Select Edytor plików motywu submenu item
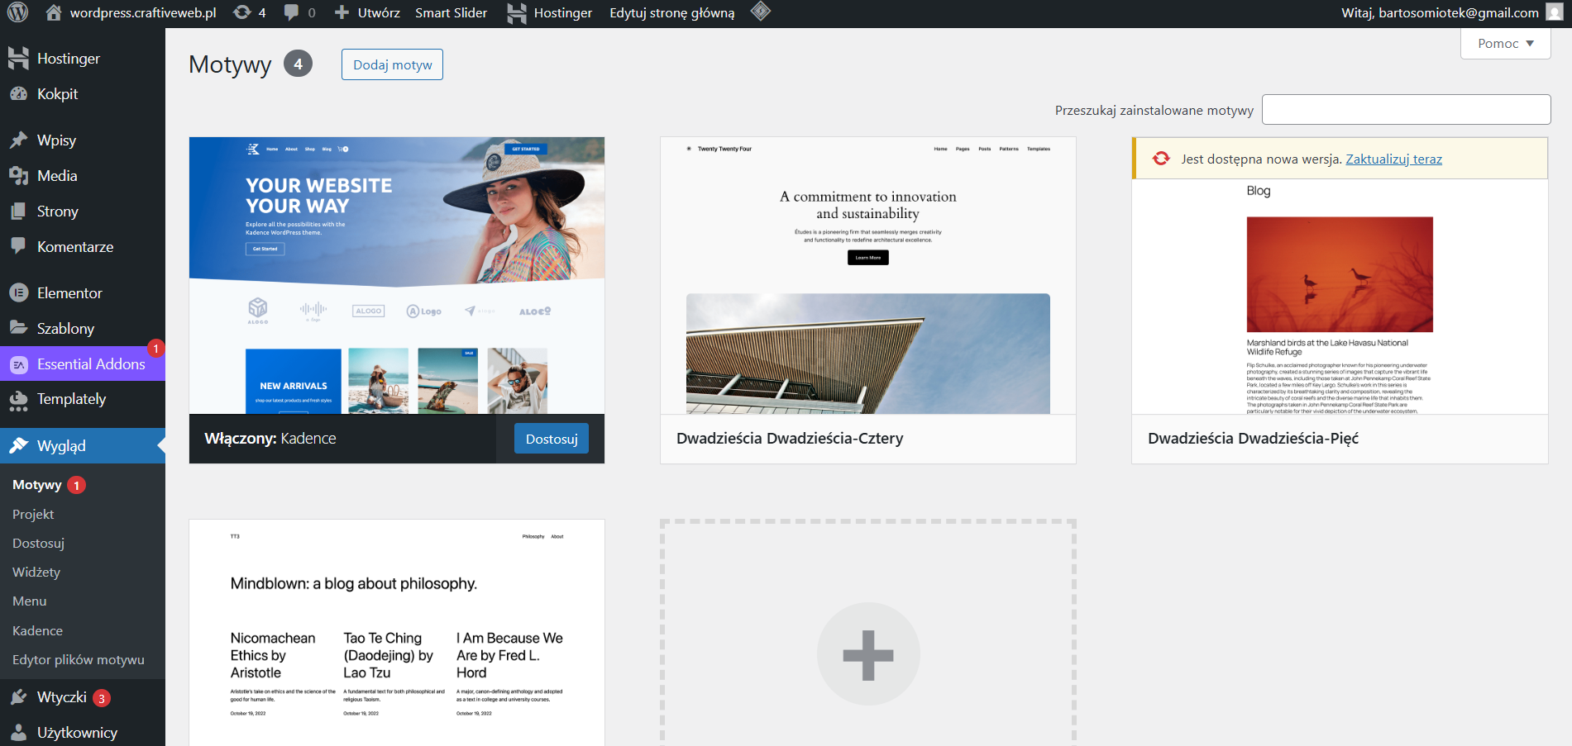Screen dimensions: 1572x746 (79, 660)
